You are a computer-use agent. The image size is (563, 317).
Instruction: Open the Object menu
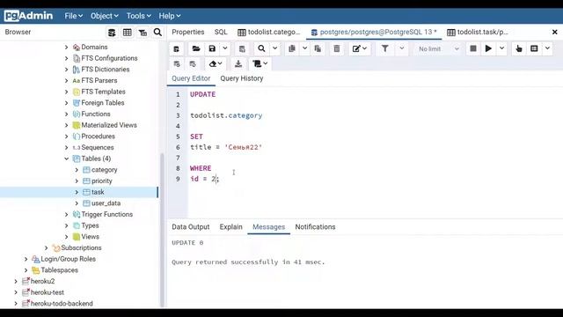coord(104,16)
